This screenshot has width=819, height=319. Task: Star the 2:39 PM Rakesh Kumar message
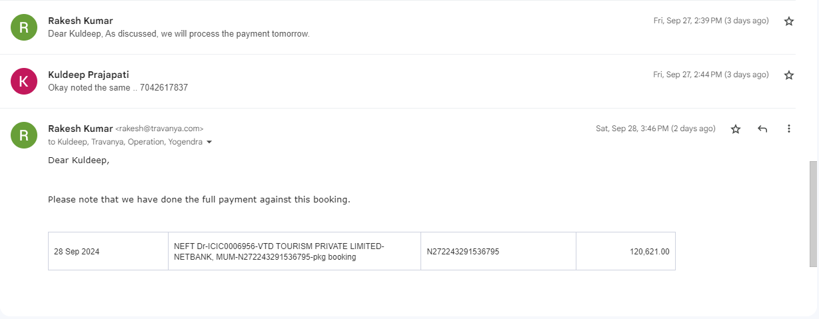pos(789,21)
